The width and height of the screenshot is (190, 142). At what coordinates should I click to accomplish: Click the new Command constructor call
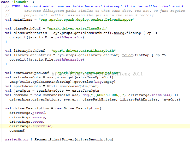46,95
